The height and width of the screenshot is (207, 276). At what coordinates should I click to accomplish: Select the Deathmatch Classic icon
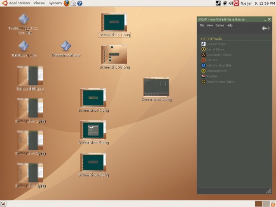203,55
